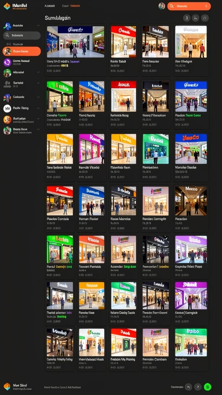The image size is (222, 395).
Task: Click the grey people group icon in sidebar
Action: coord(7,84)
